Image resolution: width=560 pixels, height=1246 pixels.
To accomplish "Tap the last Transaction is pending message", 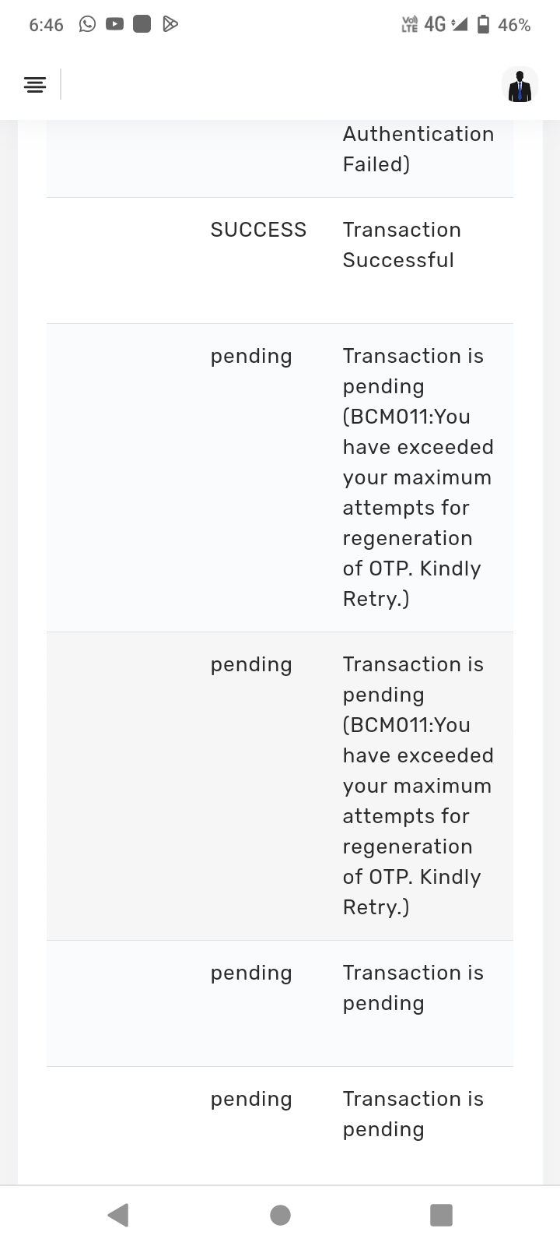I will (x=413, y=1114).
